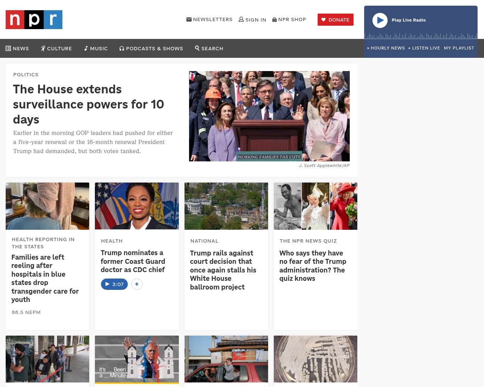Play the 3:07 CDC chief audio

click(x=114, y=284)
